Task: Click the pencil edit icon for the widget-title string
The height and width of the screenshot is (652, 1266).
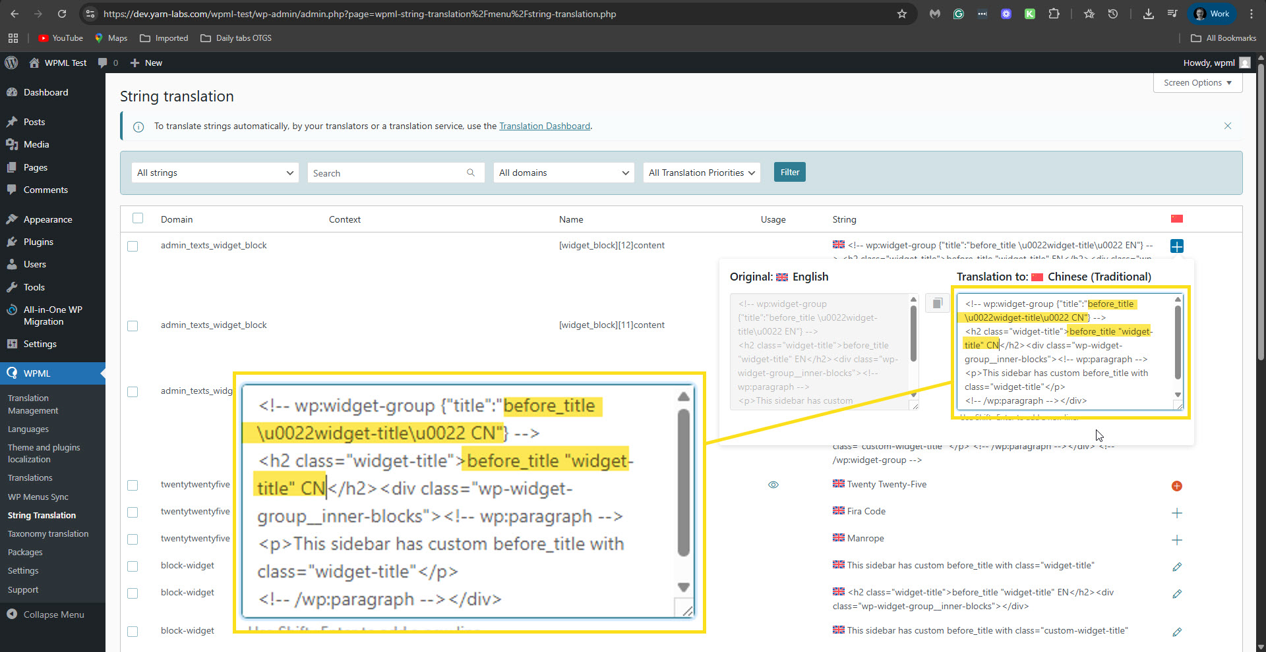Action: point(1176,567)
